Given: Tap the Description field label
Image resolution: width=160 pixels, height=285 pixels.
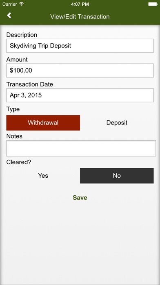Looking at the screenshot, I should 22,35.
